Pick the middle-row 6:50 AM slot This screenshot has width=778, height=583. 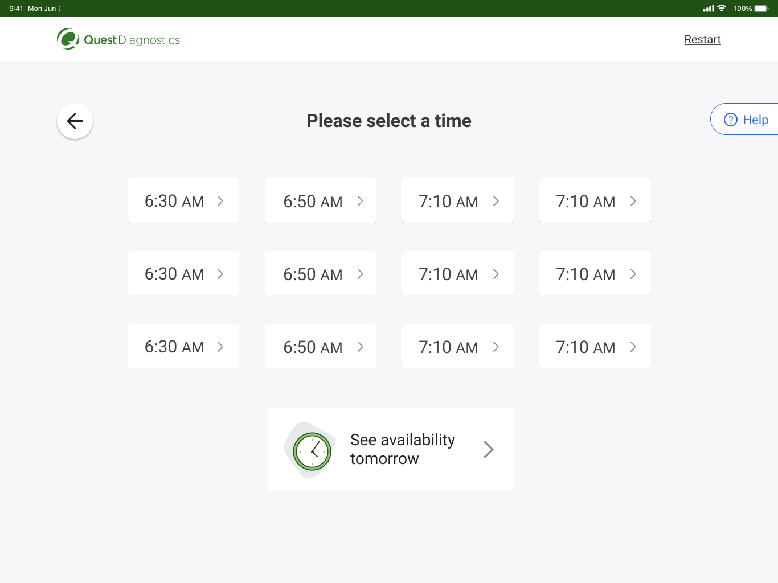pyautogui.click(x=321, y=273)
